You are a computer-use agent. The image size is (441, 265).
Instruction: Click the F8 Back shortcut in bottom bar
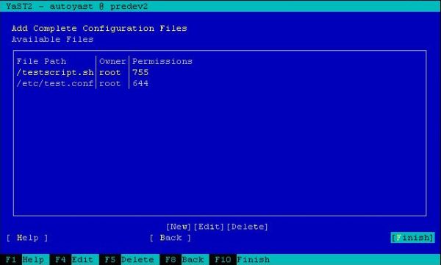(x=184, y=260)
